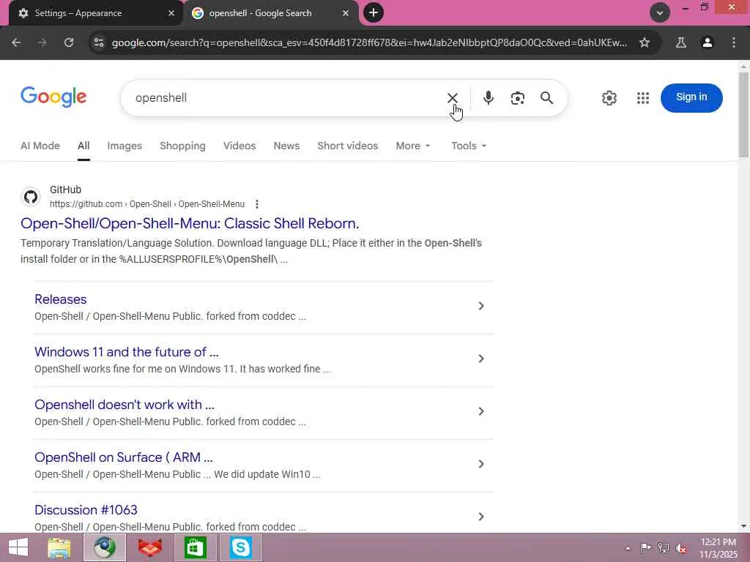
Task: View site information icon in address bar
Action: click(99, 42)
